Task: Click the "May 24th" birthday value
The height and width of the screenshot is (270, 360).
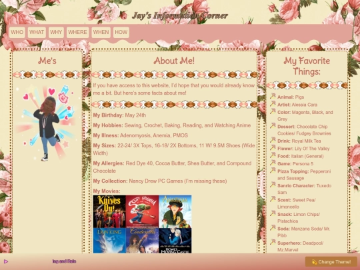Action: click(x=135, y=115)
